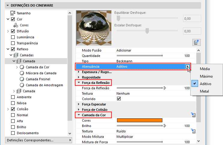Expand the Rugosidade section
The width and height of the screenshot is (223, 145).
pos(79,77)
